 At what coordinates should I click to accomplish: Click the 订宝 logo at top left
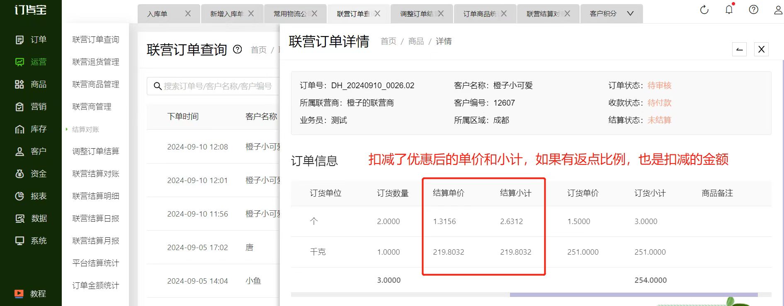click(x=31, y=10)
